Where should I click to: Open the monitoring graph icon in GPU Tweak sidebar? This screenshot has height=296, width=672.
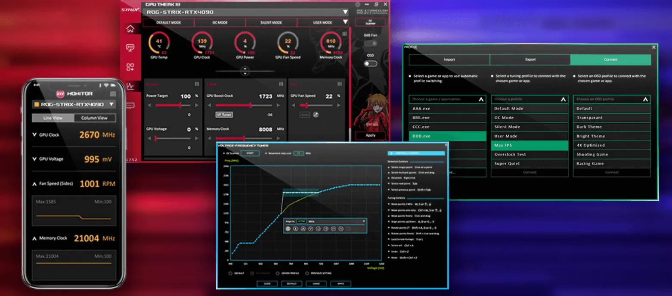click(x=130, y=86)
